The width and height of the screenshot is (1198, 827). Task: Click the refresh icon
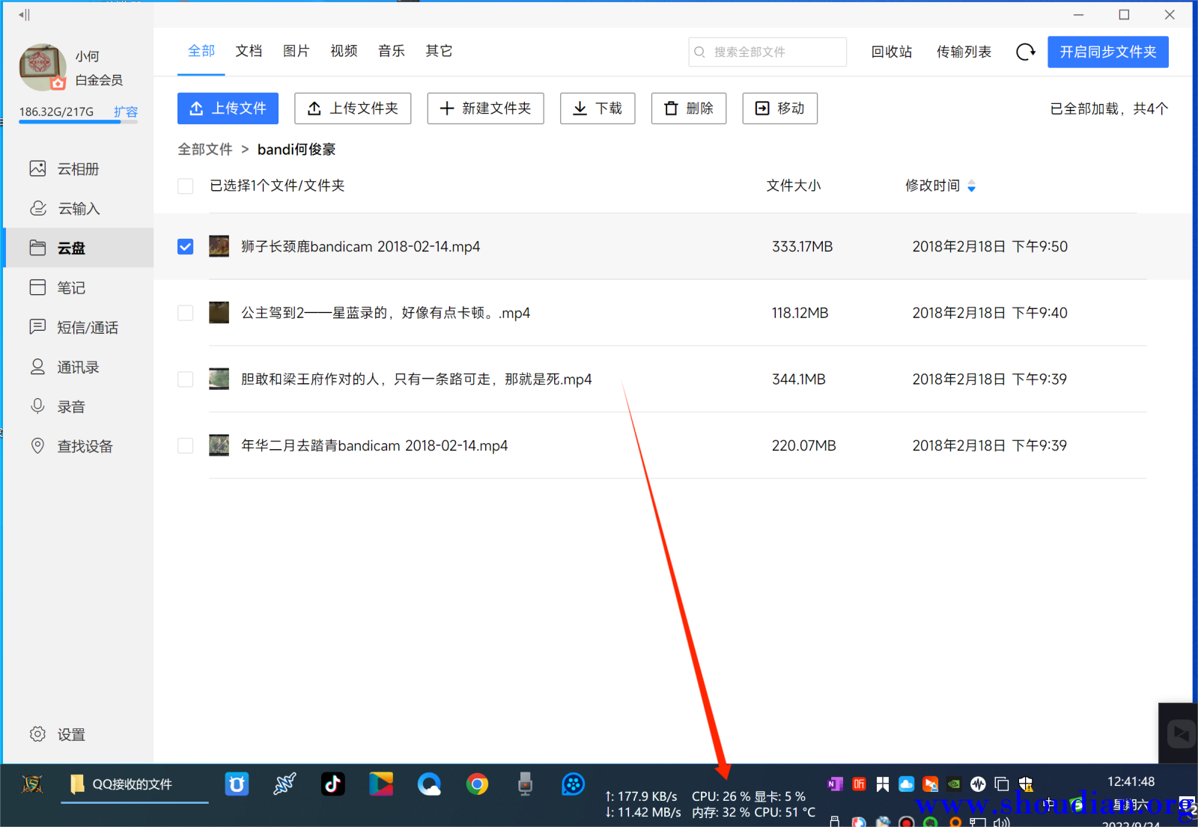[x=1026, y=52]
